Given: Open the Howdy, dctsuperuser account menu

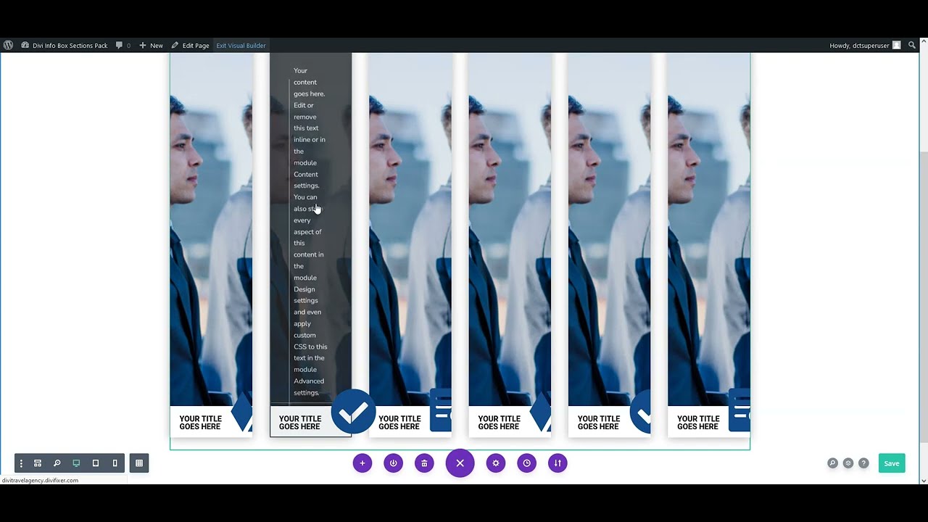Looking at the screenshot, I should (865, 45).
